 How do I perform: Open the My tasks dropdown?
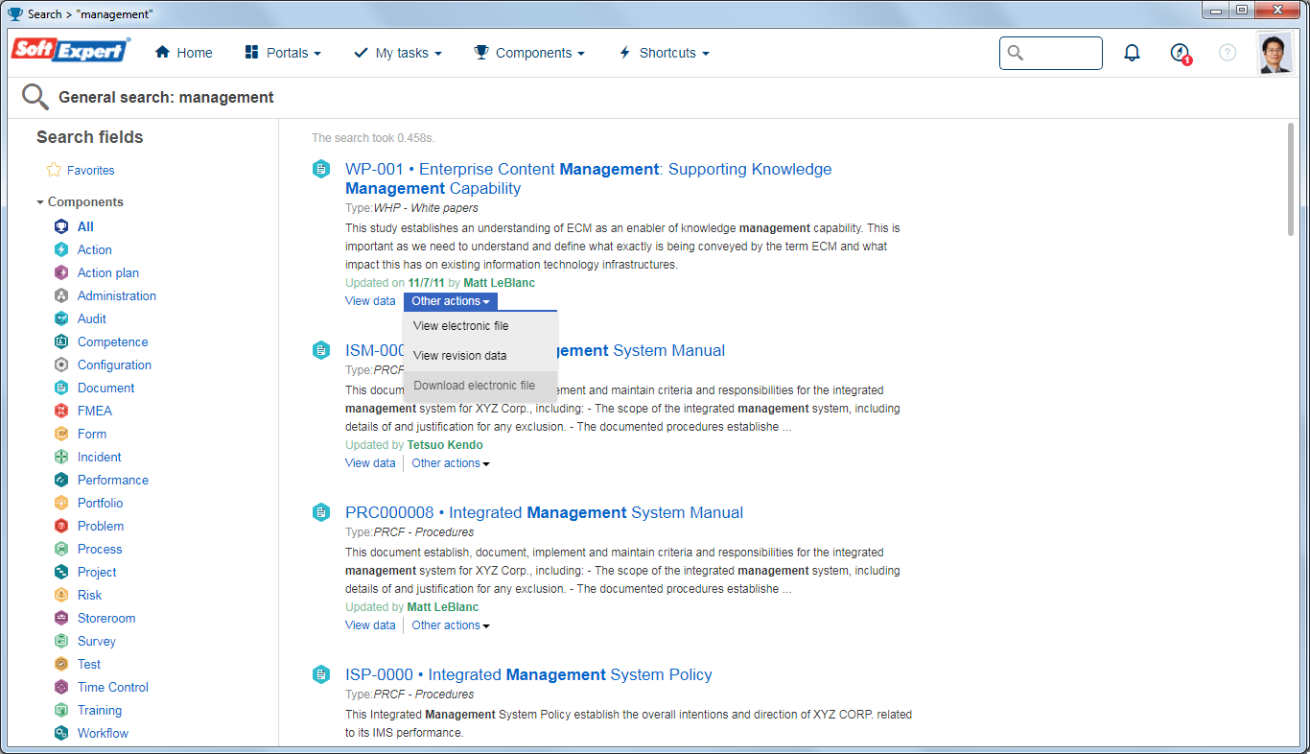(x=398, y=53)
